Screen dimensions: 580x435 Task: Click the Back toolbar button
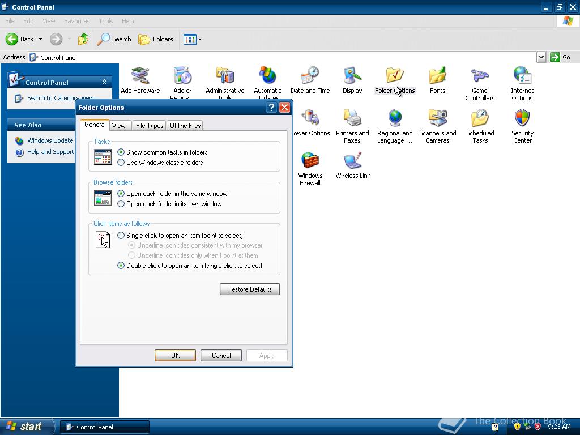tap(19, 39)
